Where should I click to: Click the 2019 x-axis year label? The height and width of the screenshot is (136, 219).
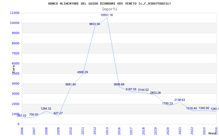tap(155, 131)
